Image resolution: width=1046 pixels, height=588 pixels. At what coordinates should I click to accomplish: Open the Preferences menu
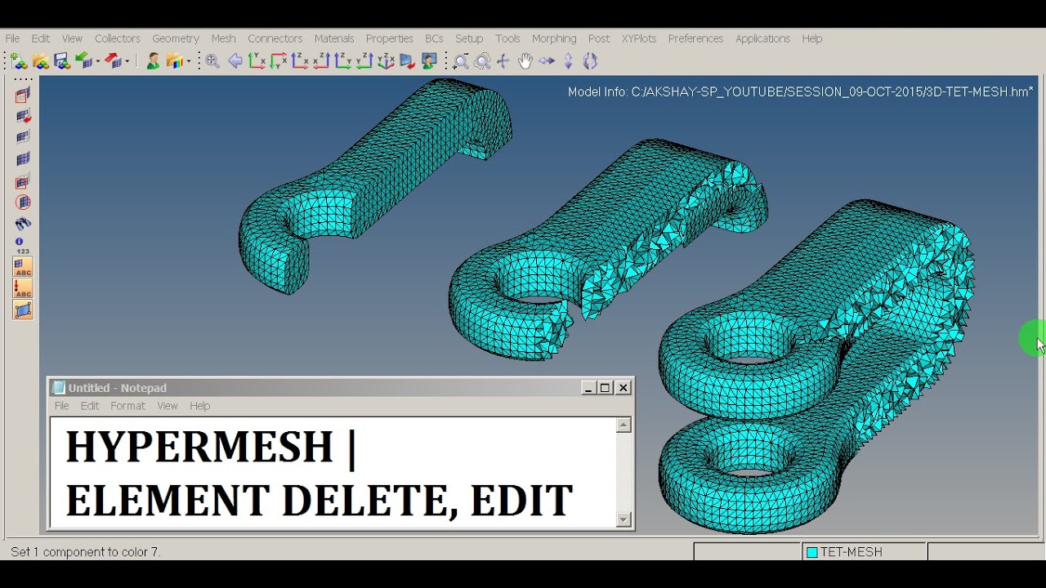pos(695,38)
